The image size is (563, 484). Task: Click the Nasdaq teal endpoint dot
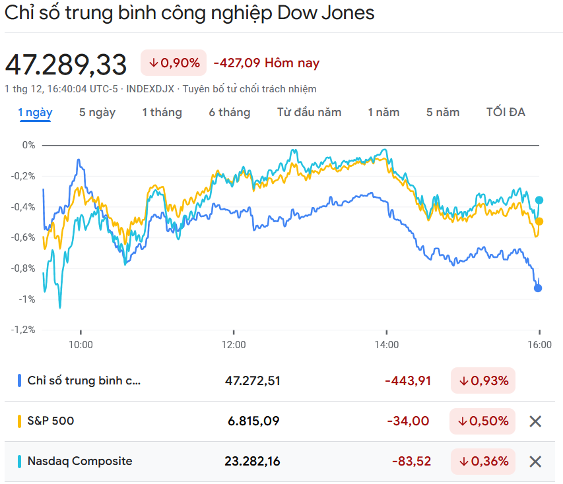coord(539,200)
